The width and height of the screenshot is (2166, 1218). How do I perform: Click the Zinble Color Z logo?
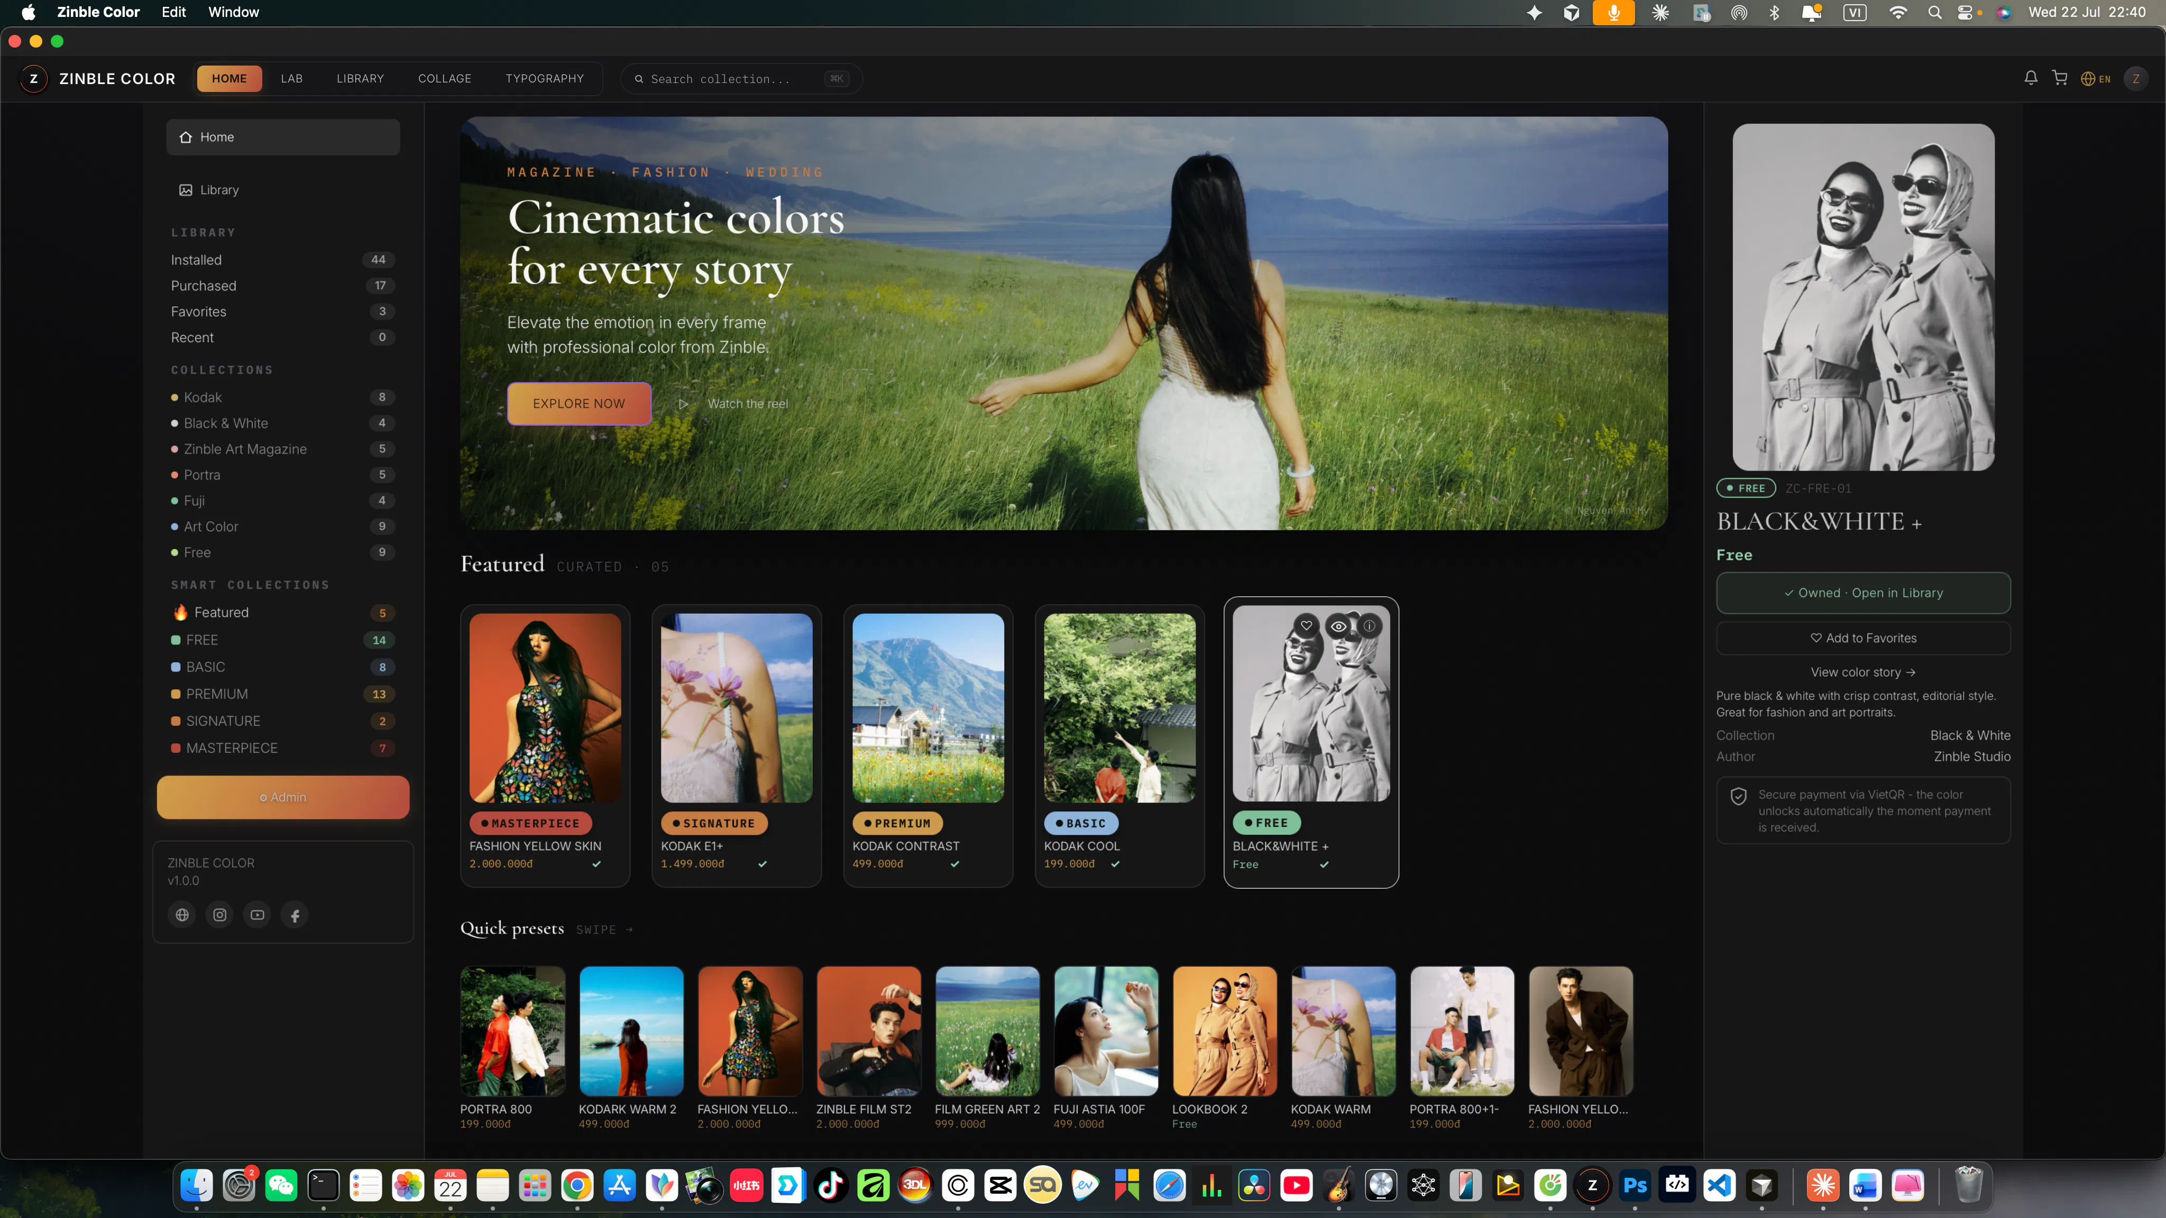(x=34, y=79)
